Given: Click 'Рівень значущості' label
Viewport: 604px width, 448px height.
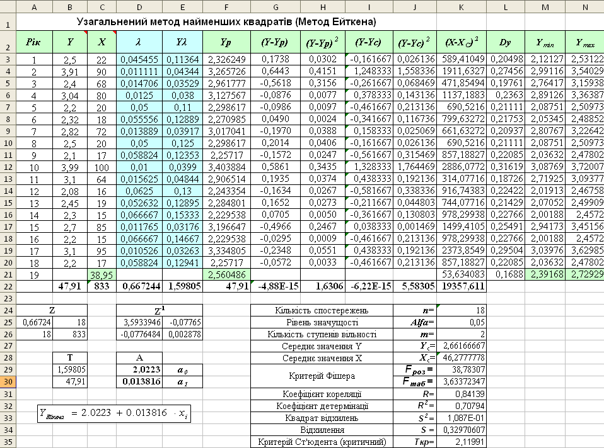Looking at the screenshot, I should tap(322, 322).
